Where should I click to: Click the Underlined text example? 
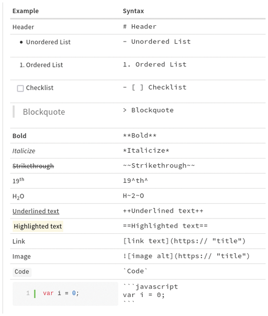(36, 211)
